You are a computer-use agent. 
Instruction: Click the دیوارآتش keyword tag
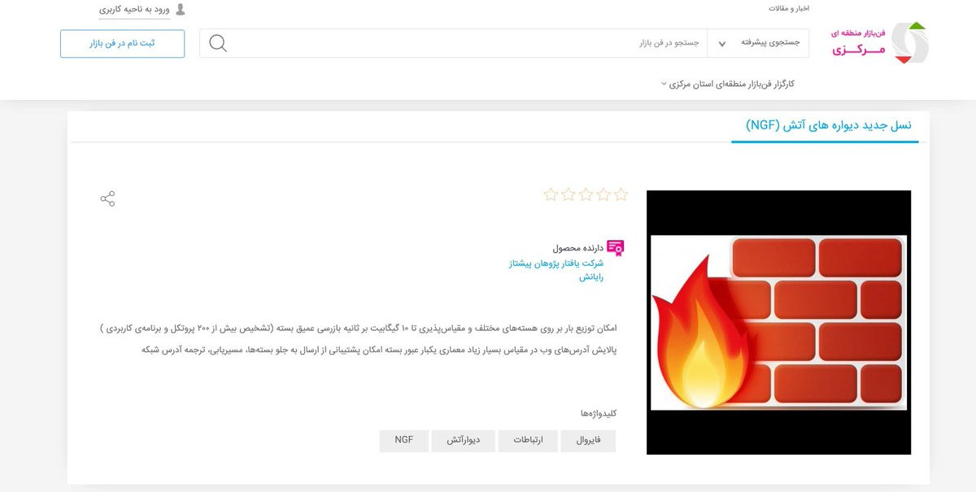coord(463,441)
